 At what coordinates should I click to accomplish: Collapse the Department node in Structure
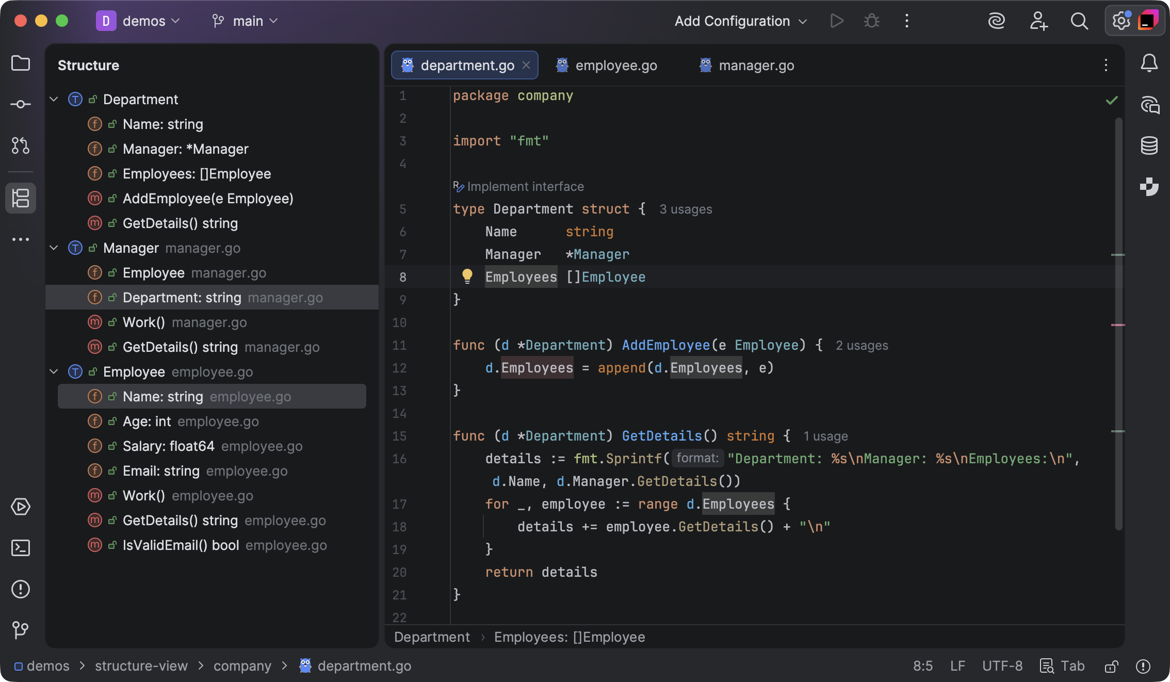coord(54,99)
